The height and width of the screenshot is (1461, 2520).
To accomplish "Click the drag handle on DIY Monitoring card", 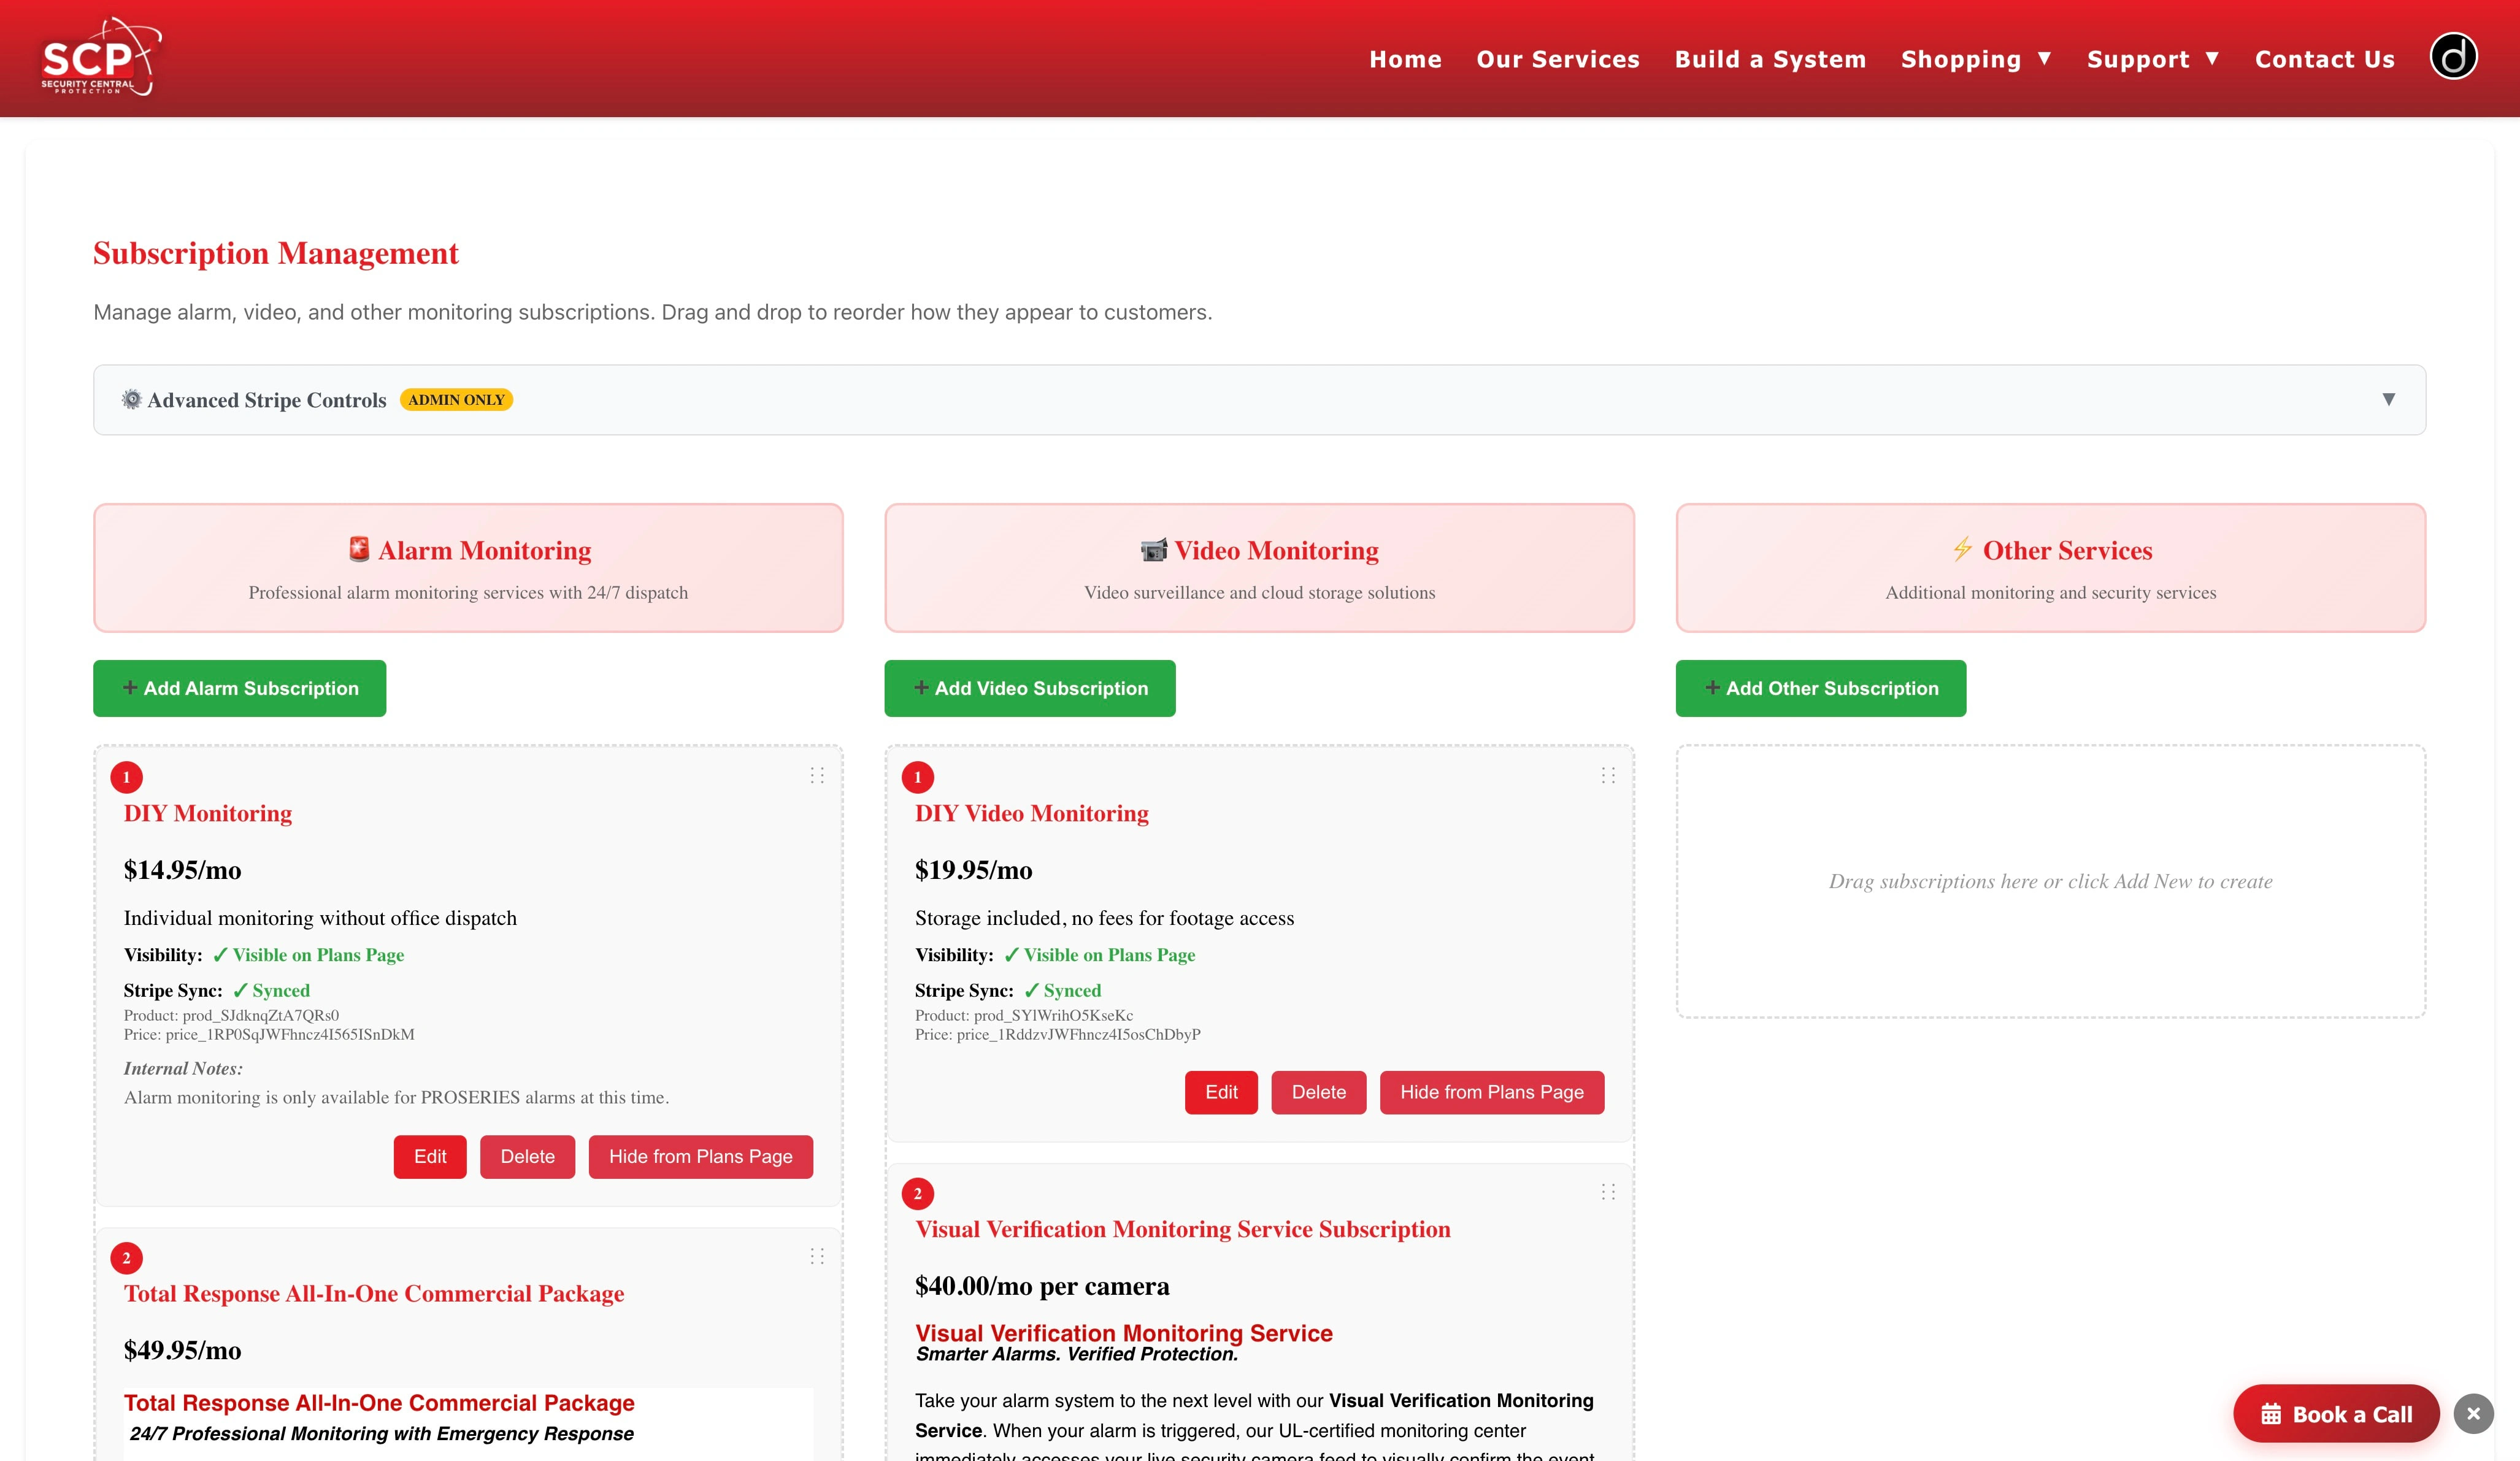I will [817, 775].
